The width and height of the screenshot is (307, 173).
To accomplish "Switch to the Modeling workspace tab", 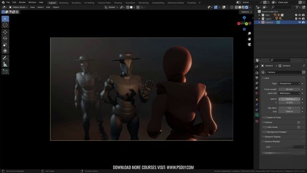I will tap(64, 3).
